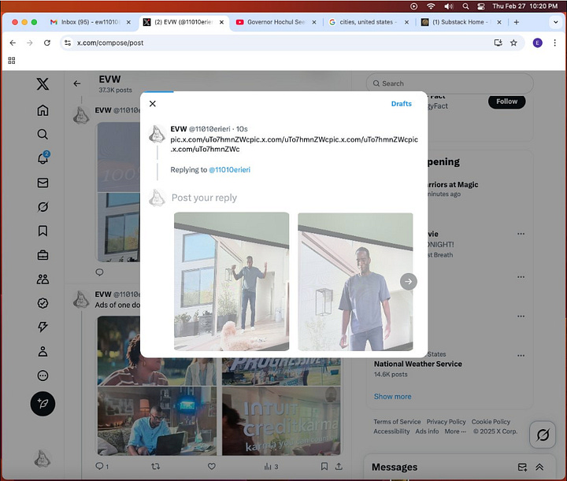
Task: Share the Ads post
Action: [339, 467]
